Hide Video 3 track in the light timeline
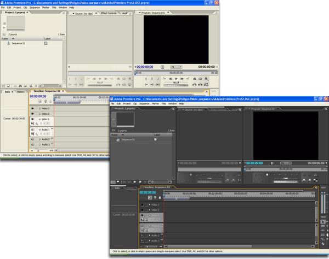 click(x=32, y=109)
